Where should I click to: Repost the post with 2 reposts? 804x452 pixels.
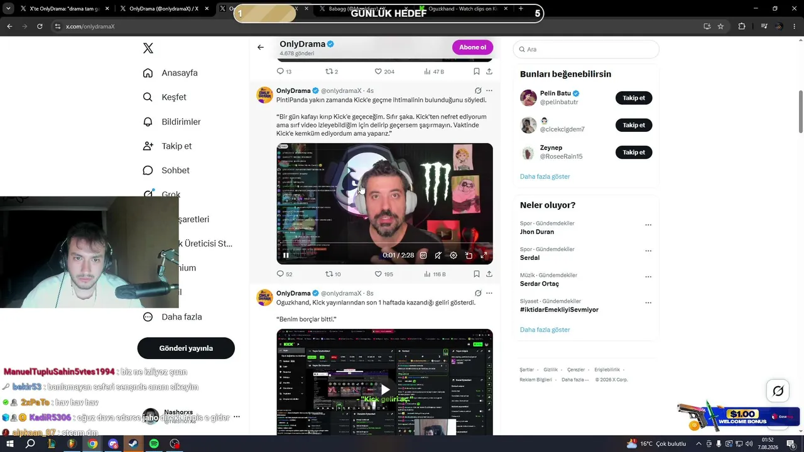coord(332,72)
